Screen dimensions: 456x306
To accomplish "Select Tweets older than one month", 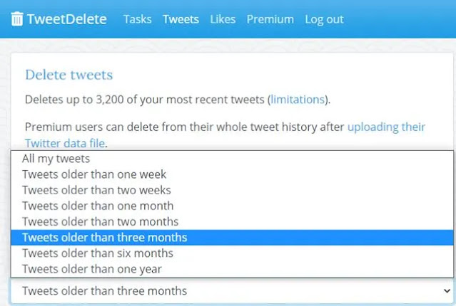I will point(96,206).
